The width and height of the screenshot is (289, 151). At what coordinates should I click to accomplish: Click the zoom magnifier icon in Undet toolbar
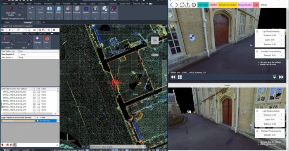(49, 30)
